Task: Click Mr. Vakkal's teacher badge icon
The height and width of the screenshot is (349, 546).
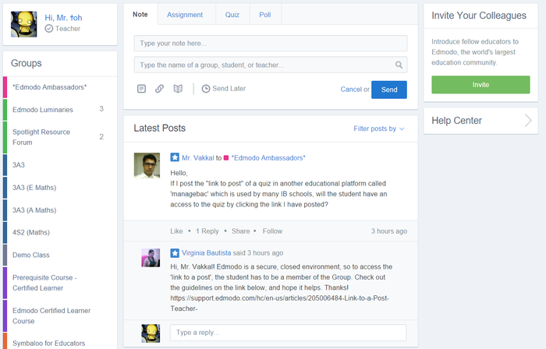Action: coord(175,157)
